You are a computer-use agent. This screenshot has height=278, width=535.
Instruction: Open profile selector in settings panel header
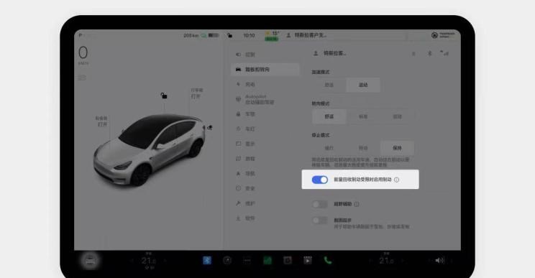329,53
